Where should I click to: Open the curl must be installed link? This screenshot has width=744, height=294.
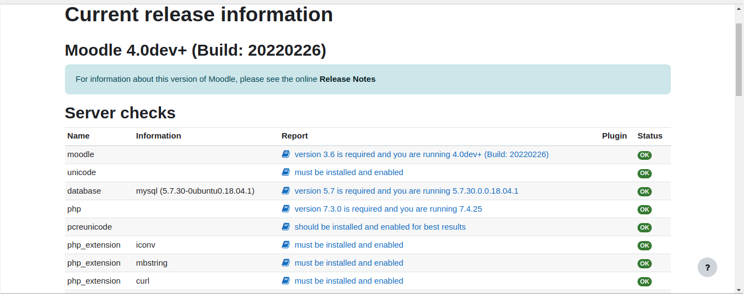(349, 281)
